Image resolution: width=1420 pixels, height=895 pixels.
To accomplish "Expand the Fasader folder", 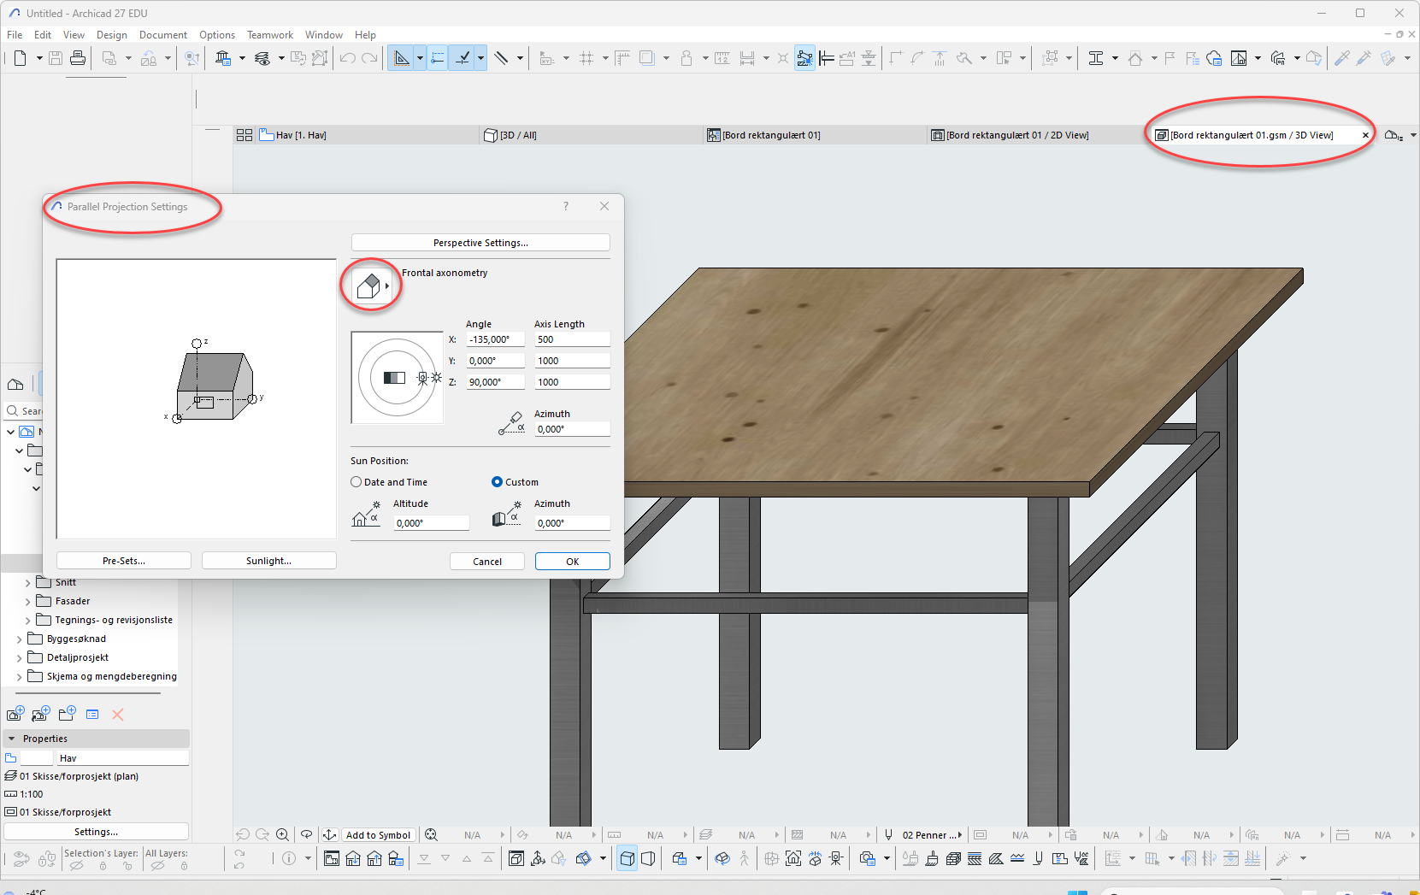I will pos(27,602).
